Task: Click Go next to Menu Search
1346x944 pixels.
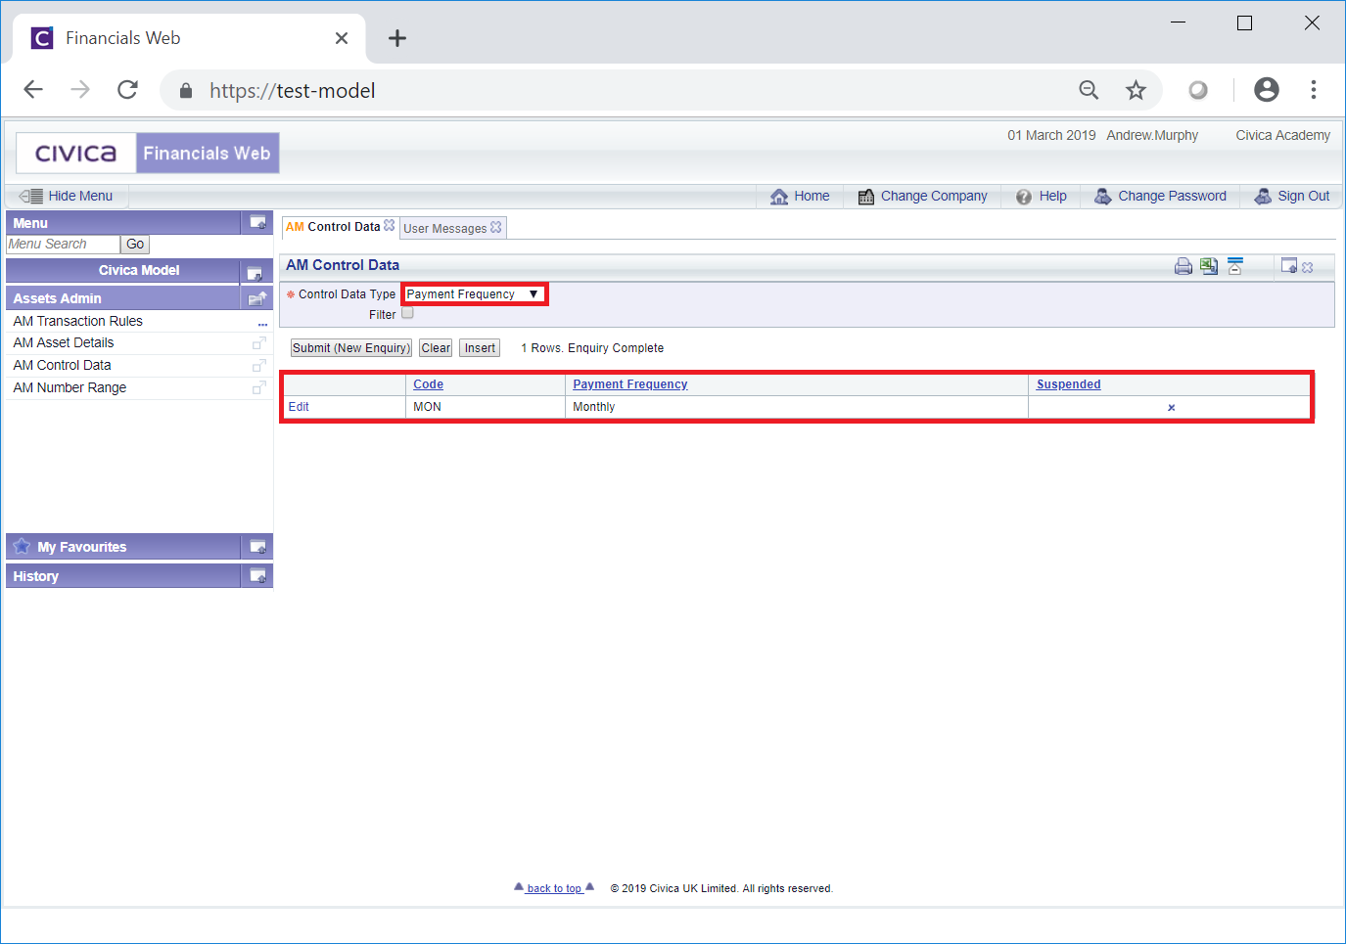Action: click(x=135, y=245)
